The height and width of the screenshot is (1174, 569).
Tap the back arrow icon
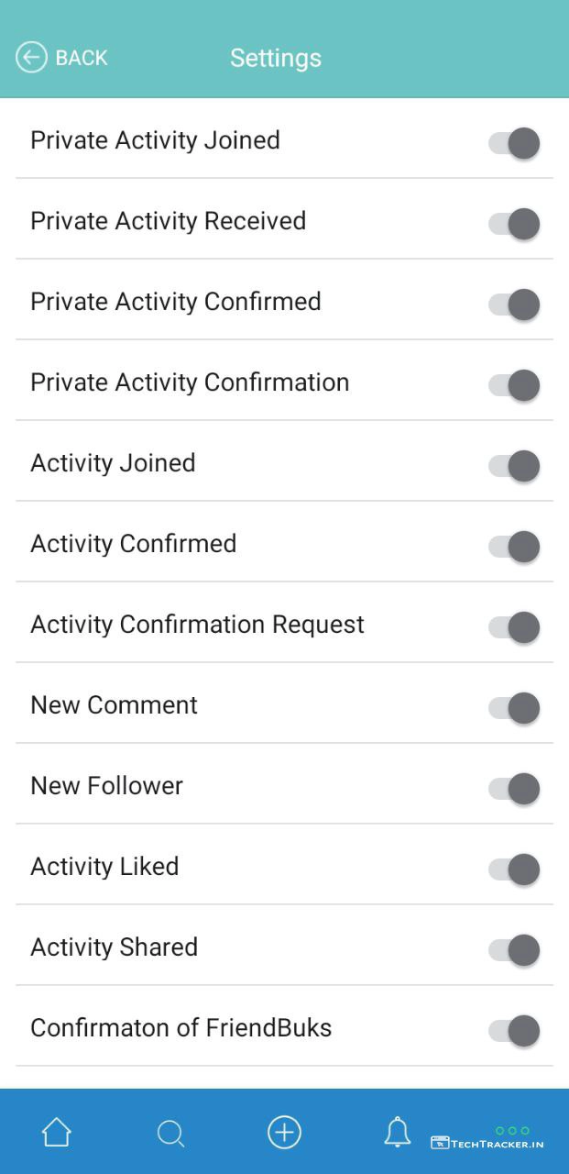click(x=31, y=58)
